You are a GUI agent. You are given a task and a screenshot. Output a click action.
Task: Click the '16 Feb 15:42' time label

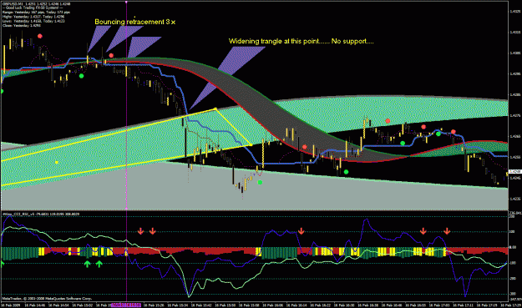[x=200, y=305]
